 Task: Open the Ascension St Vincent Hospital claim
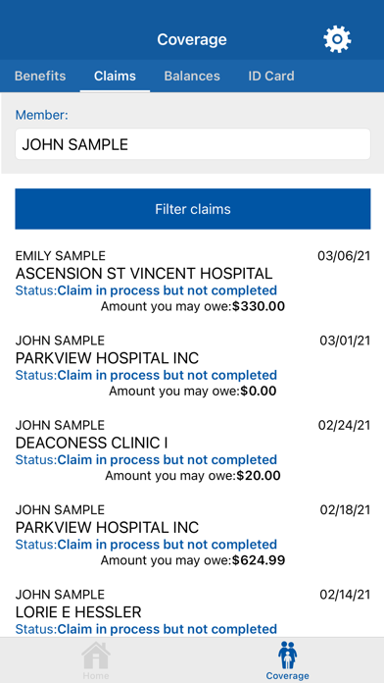193,282
